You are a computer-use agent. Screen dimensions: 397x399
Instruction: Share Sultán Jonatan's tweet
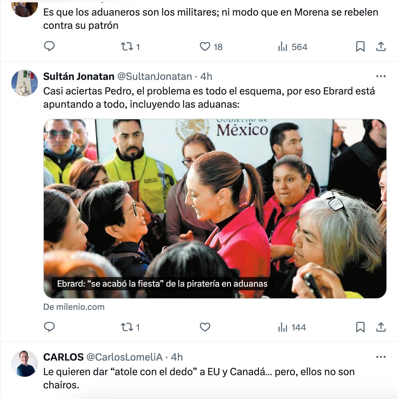click(x=381, y=327)
